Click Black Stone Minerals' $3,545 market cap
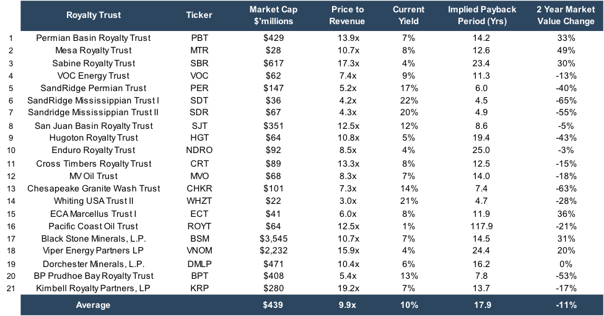 [273, 239]
